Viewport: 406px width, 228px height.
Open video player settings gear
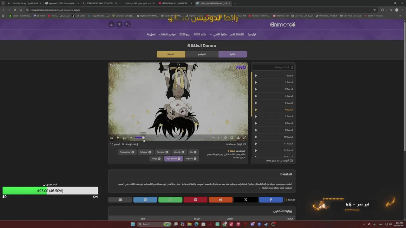tap(226, 138)
